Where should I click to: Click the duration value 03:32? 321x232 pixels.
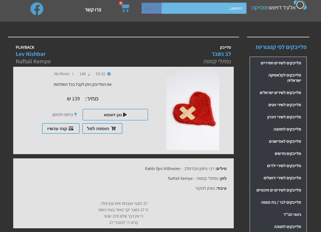(x=100, y=74)
